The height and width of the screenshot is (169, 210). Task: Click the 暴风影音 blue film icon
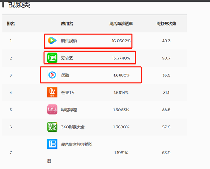[52, 144]
